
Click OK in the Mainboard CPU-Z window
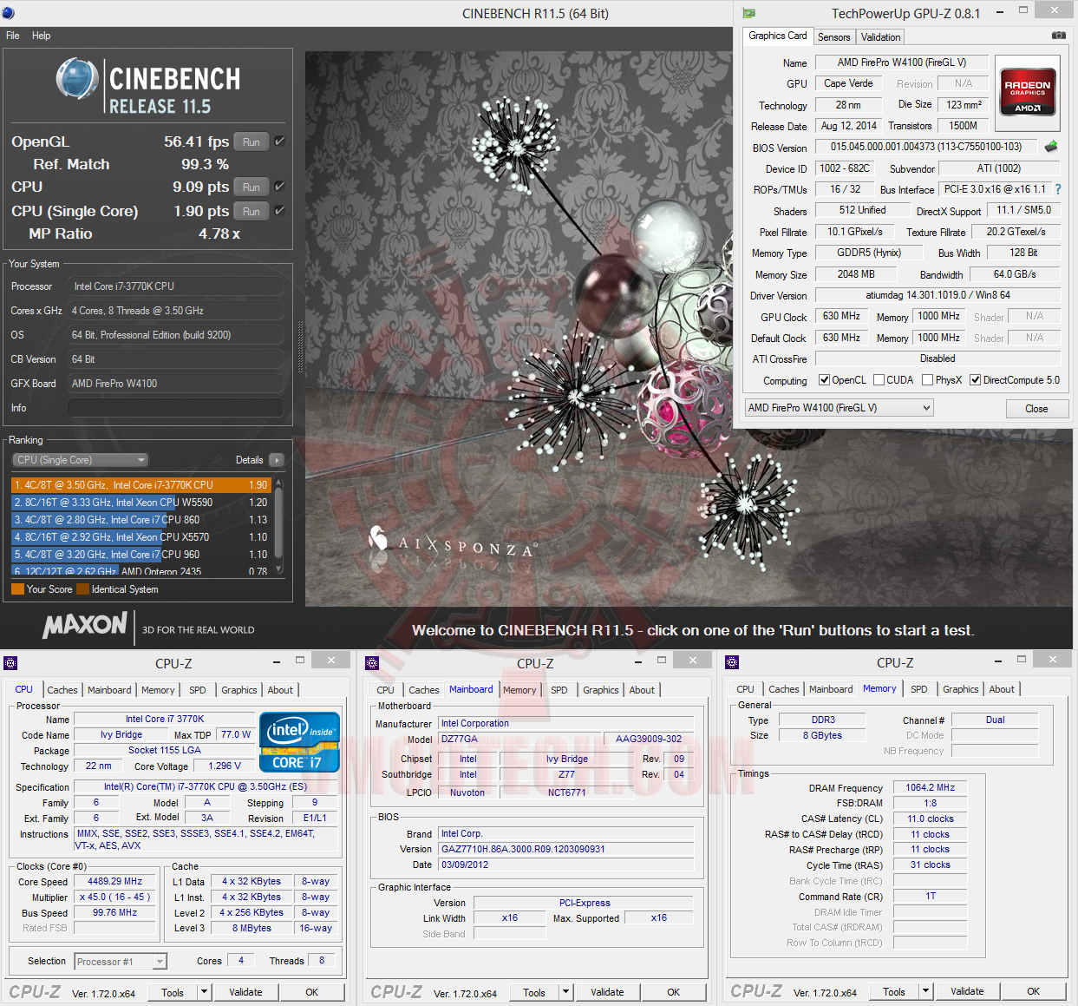point(673,992)
